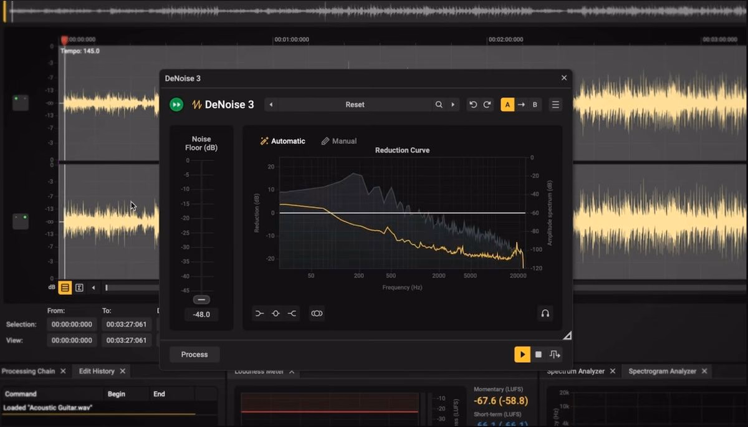This screenshot has width=748, height=427.
Task: Click the left arrow on the horizontal scrollbar
Action: [93, 287]
